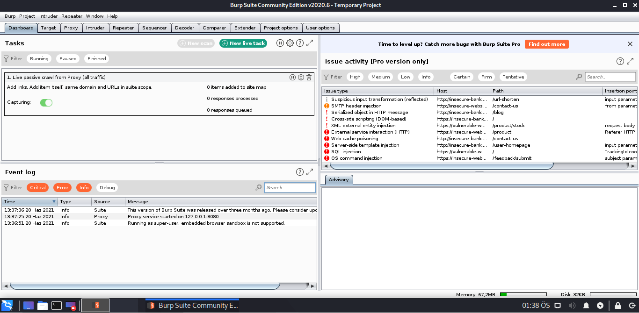Toggle the Critical event log filter
This screenshot has height=313, width=639.
(x=38, y=188)
